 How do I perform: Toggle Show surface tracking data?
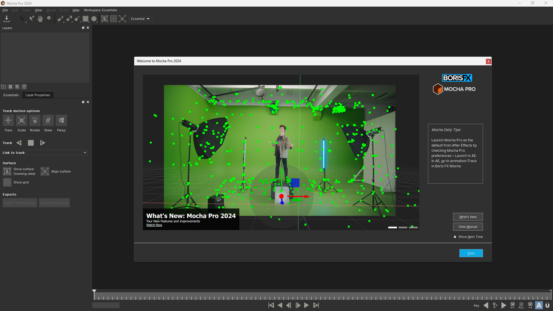click(x=7, y=171)
